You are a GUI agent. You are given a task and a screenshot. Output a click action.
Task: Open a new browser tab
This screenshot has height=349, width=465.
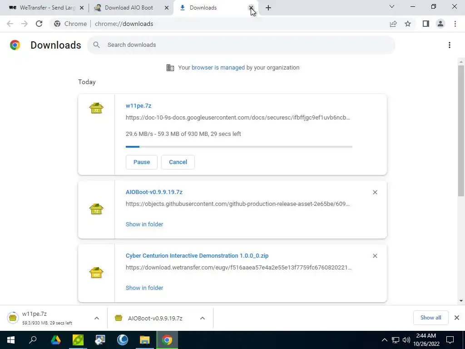click(268, 8)
